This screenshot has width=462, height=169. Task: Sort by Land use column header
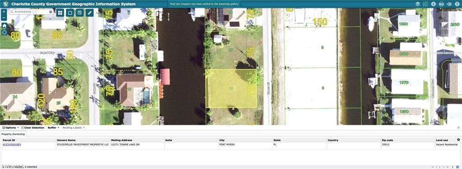(446, 140)
